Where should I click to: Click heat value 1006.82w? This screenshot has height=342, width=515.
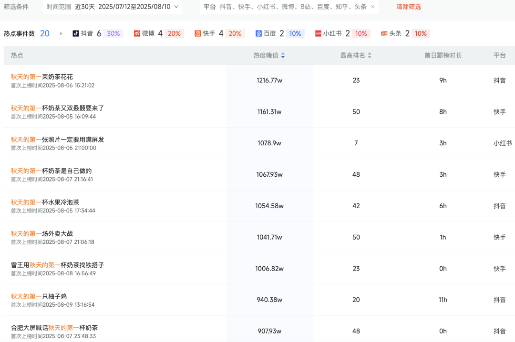269,269
